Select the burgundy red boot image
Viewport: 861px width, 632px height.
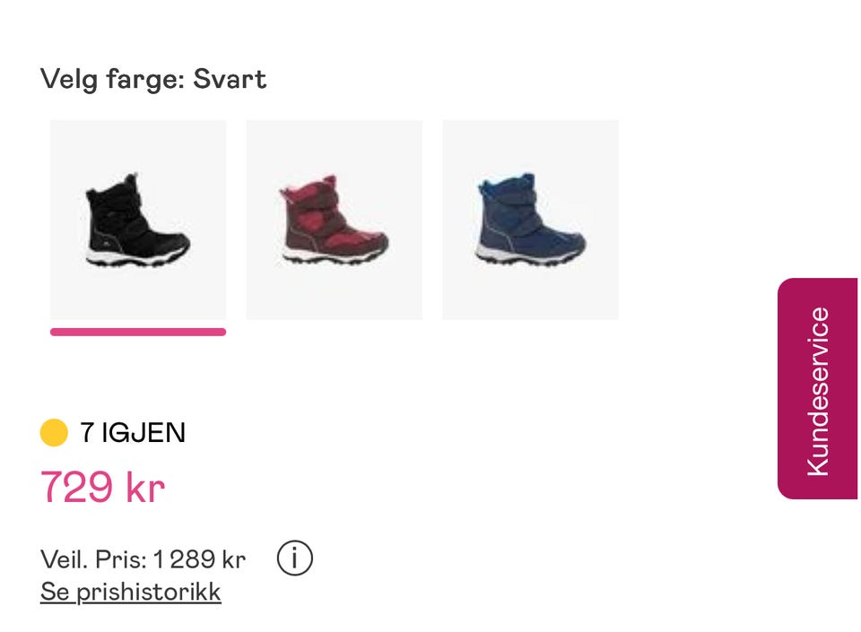[x=334, y=220]
